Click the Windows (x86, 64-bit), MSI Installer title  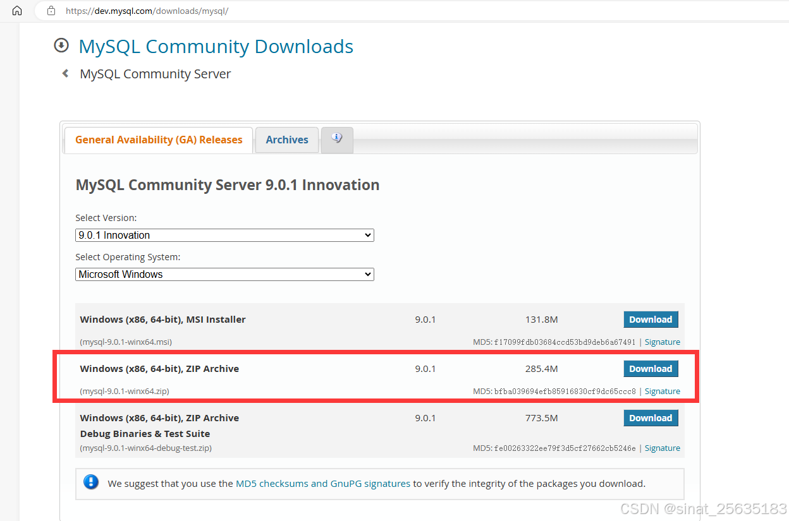163,320
